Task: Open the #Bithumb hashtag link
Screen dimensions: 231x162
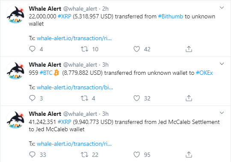Action: 170,16
